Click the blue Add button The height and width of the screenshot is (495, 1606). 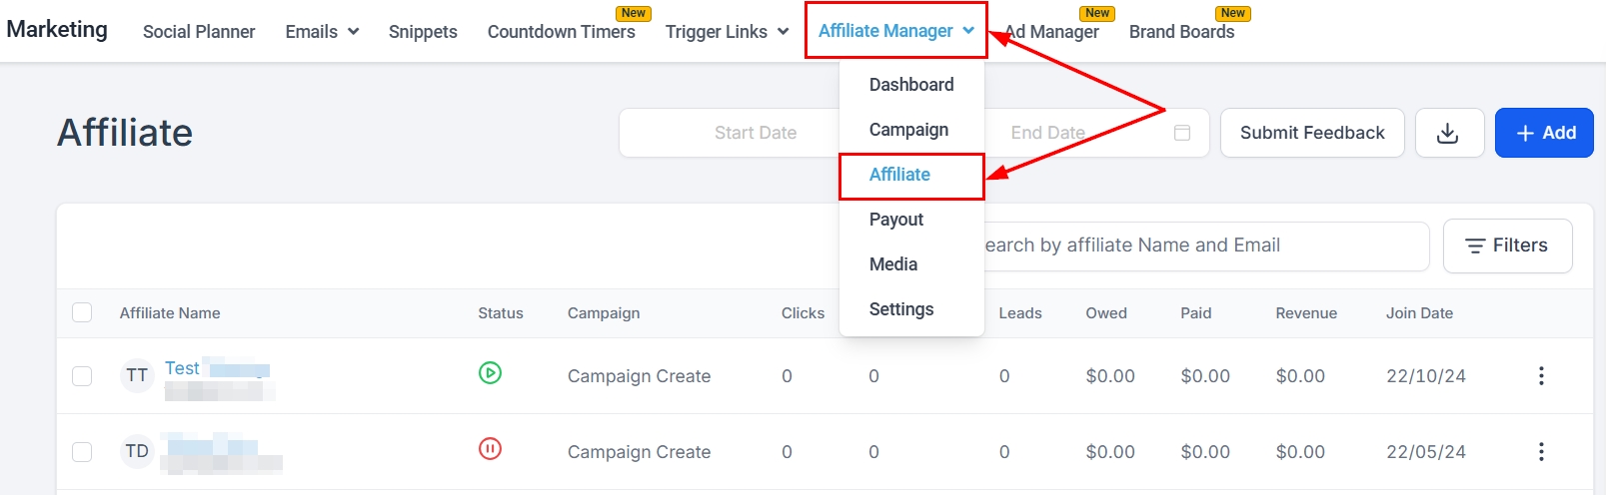pos(1544,133)
